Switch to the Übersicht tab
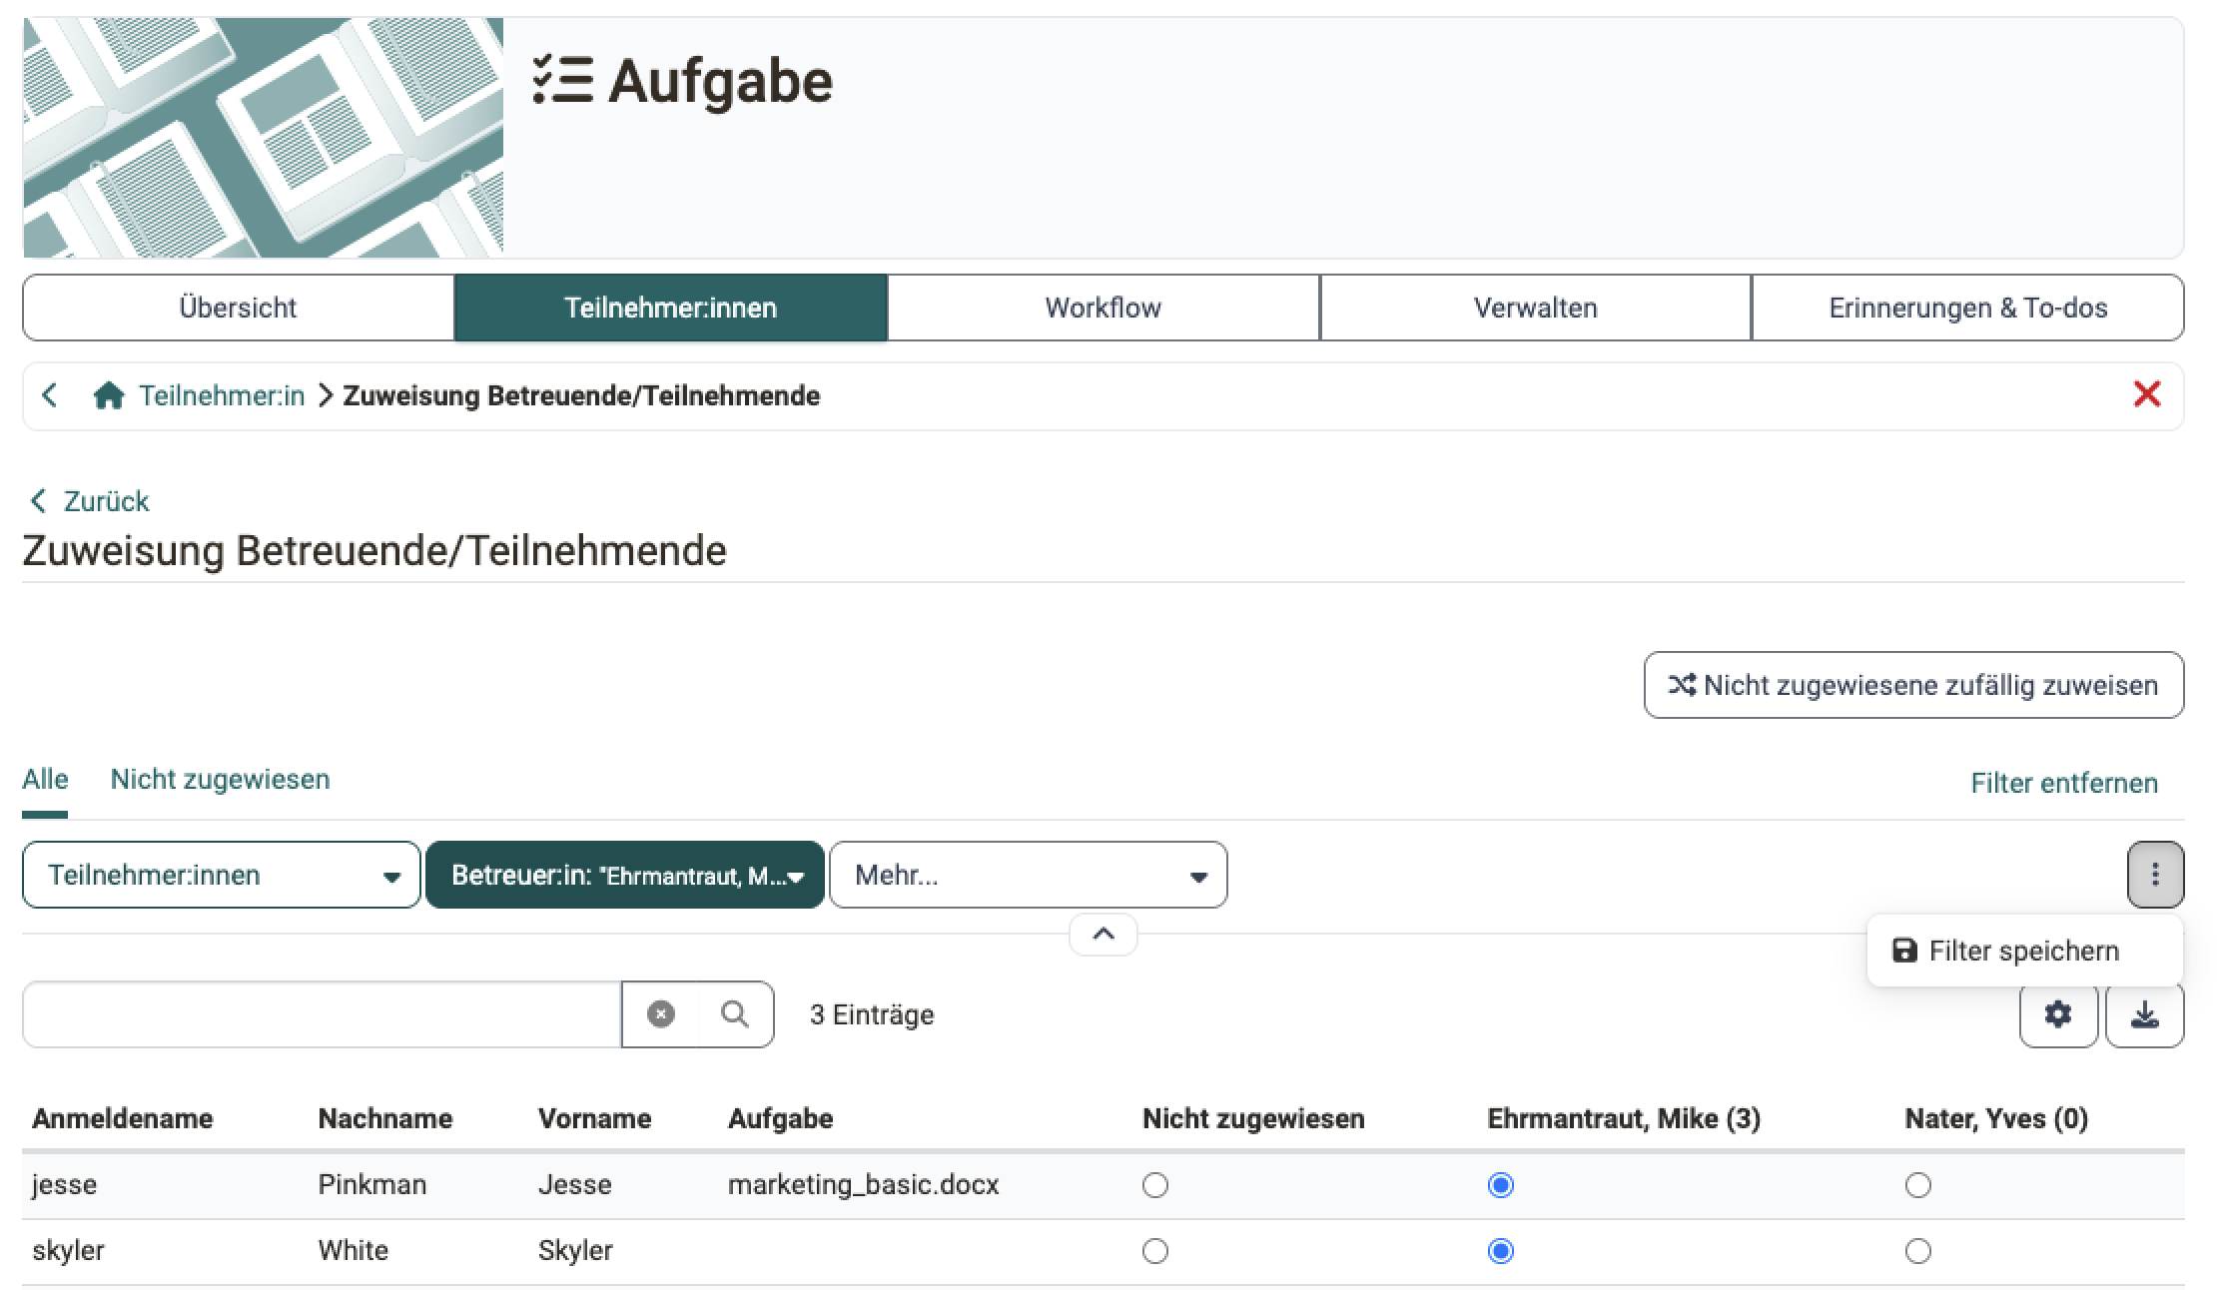This screenshot has width=2217, height=1290. click(238, 308)
